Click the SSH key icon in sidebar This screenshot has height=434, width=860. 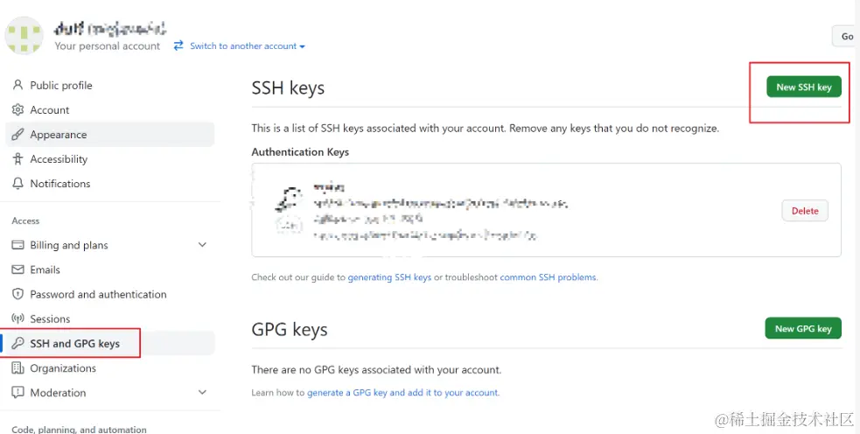coord(17,344)
